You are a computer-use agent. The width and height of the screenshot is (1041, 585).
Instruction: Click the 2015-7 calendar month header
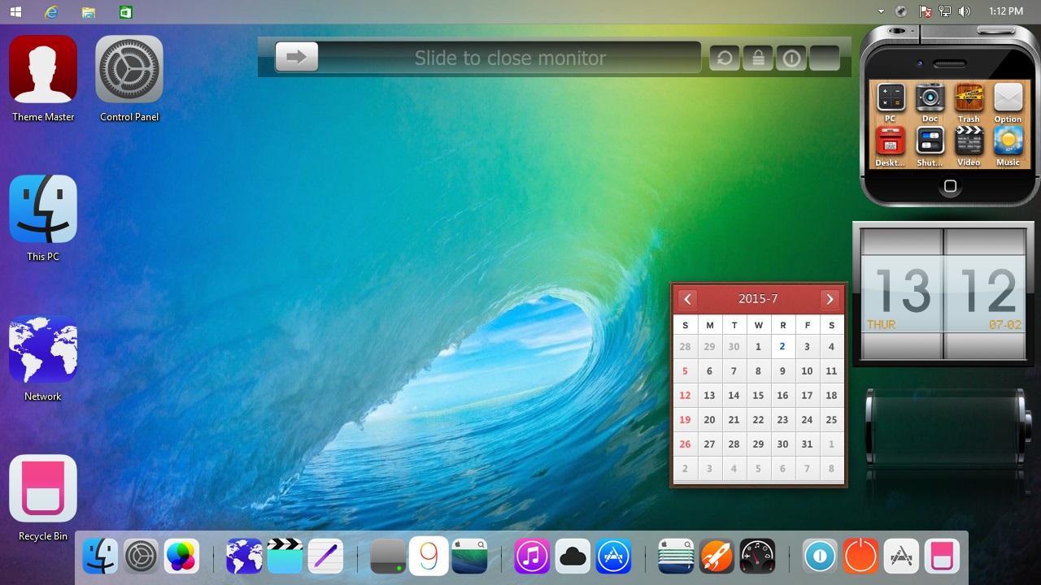coord(758,299)
